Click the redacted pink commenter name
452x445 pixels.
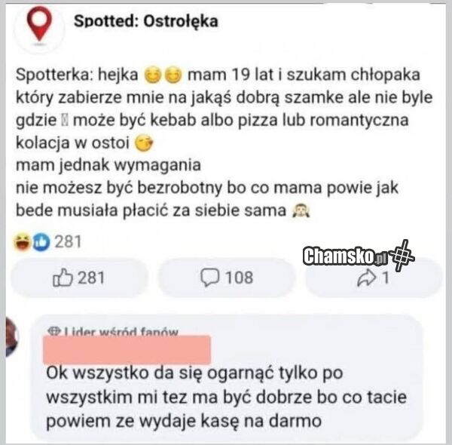coord(127,349)
